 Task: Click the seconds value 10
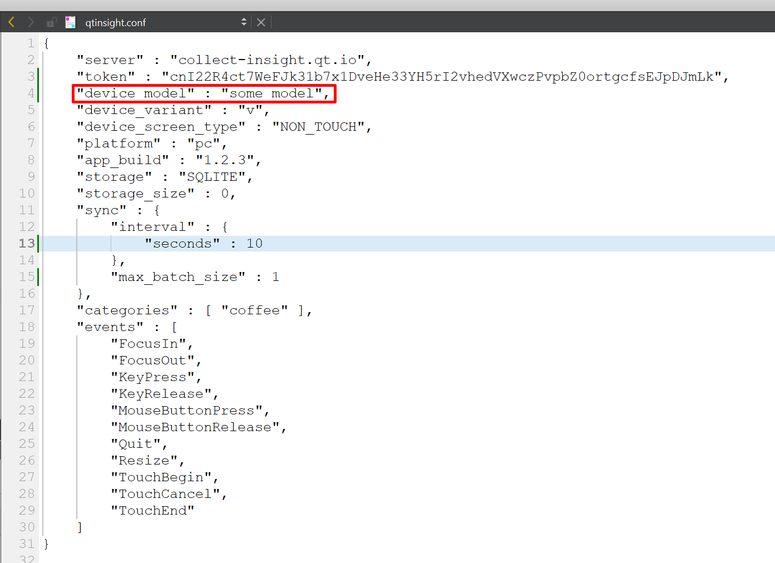(x=254, y=244)
